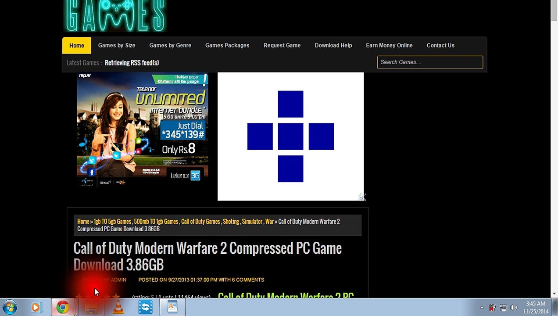Open media player taskbar icon
Image resolution: width=558 pixels, height=316 pixels.
(x=36, y=307)
